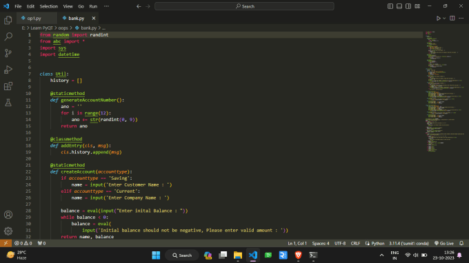Open the Testing flask view

(x=8, y=103)
